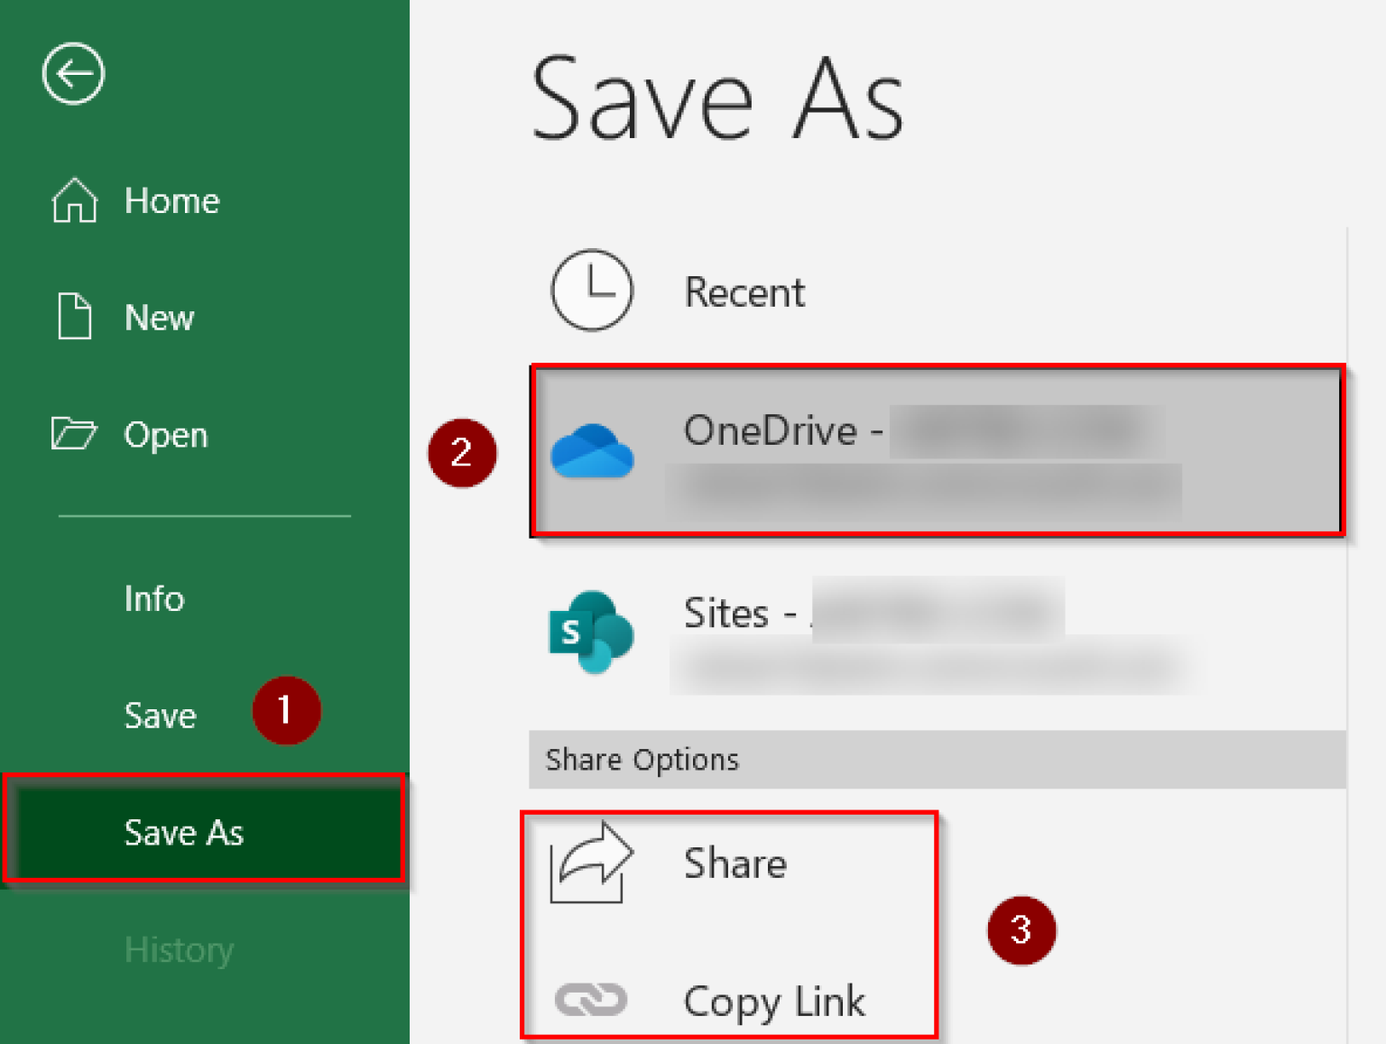Choose Save in the sidebar
Screen dimensions: 1386x1044
(x=160, y=716)
